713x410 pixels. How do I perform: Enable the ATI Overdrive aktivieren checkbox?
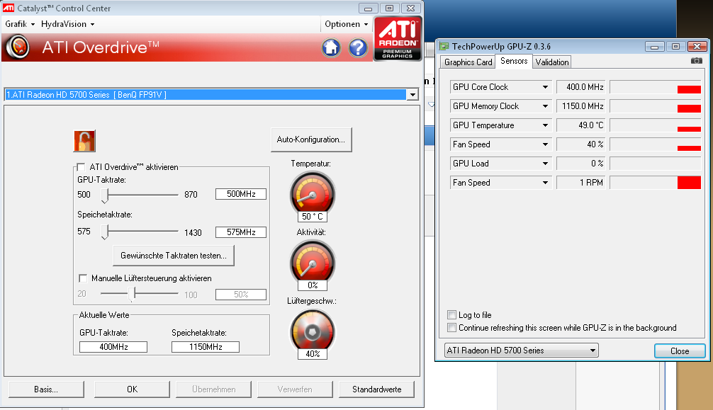81,167
